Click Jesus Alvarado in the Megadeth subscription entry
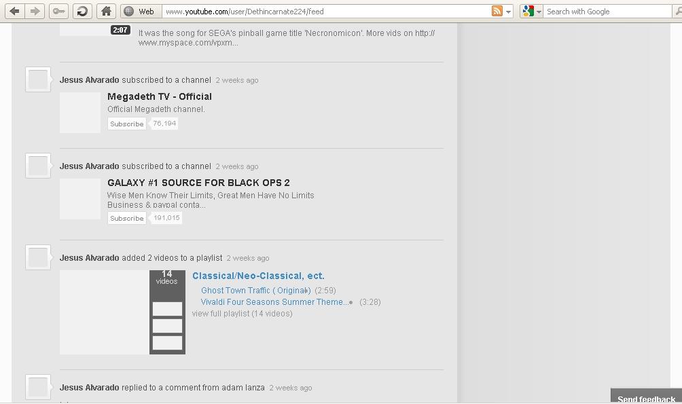 click(x=89, y=80)
